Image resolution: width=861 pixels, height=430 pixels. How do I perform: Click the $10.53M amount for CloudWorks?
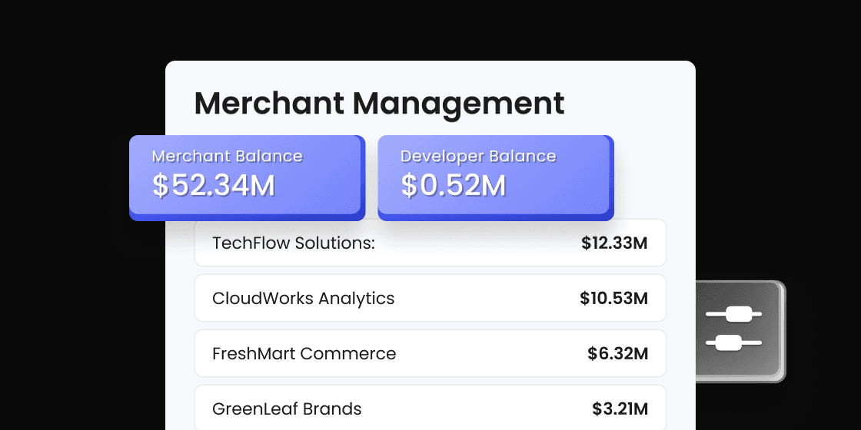click(613, 299)
